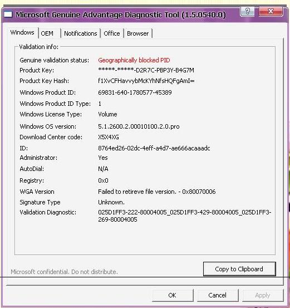Click the Product Key Hash value
290x308 pixels.
pos(146,81)
